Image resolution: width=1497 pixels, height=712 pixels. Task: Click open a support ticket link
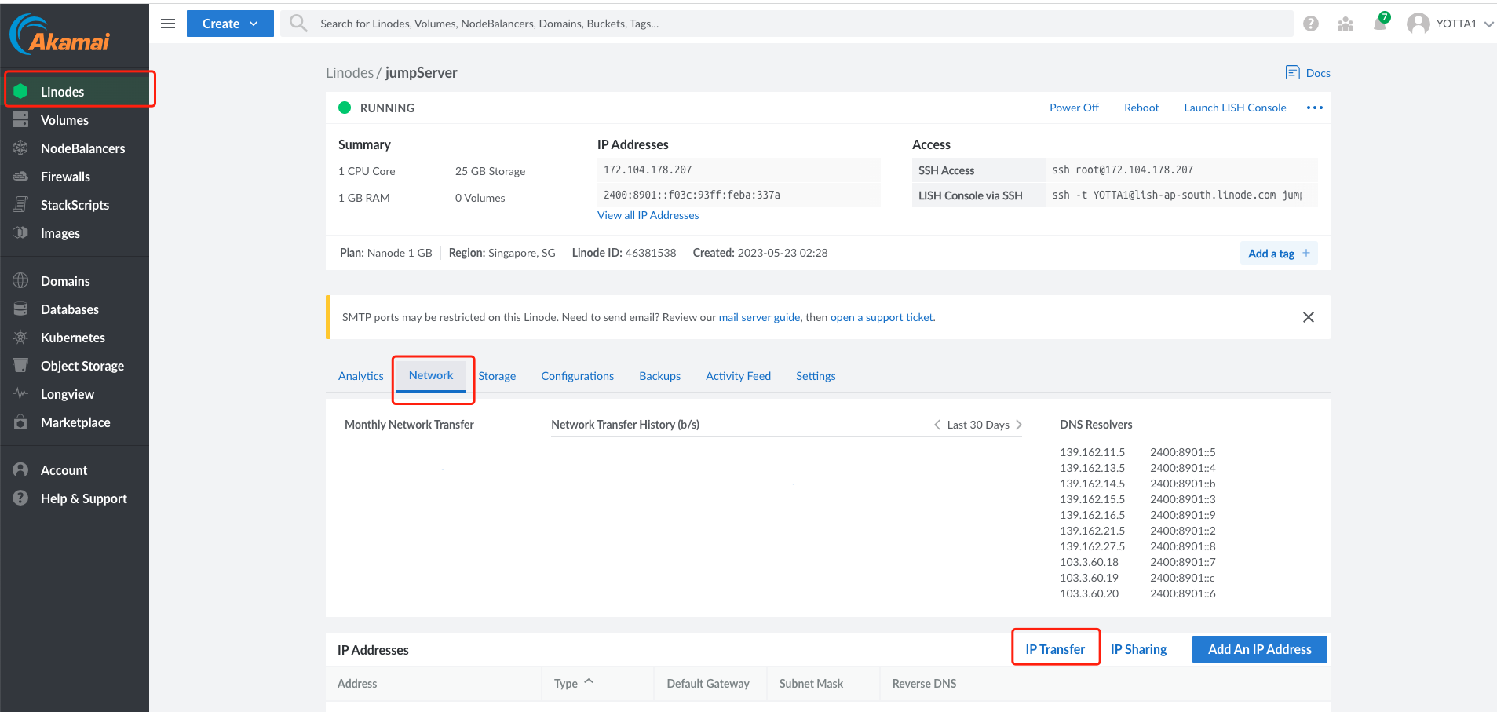882,317
